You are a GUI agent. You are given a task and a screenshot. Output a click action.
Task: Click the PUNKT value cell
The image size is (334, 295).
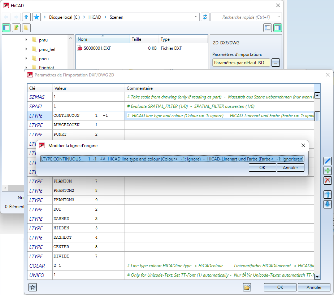pos(88,135)
